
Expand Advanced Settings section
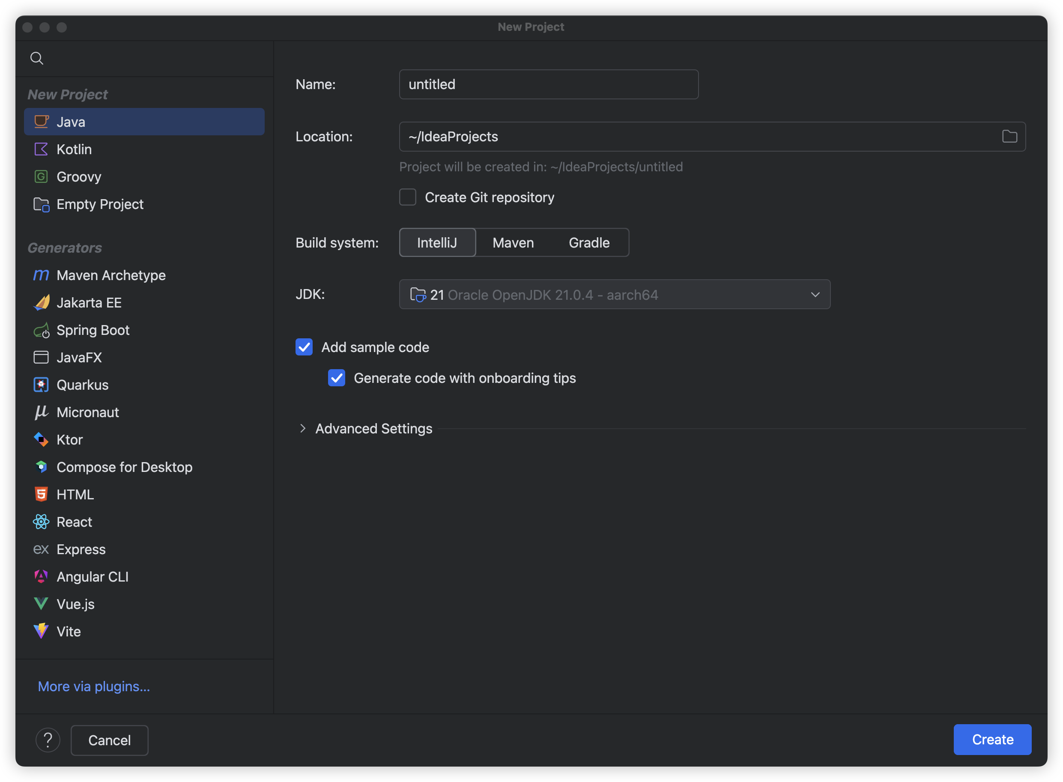pos(303,428)
